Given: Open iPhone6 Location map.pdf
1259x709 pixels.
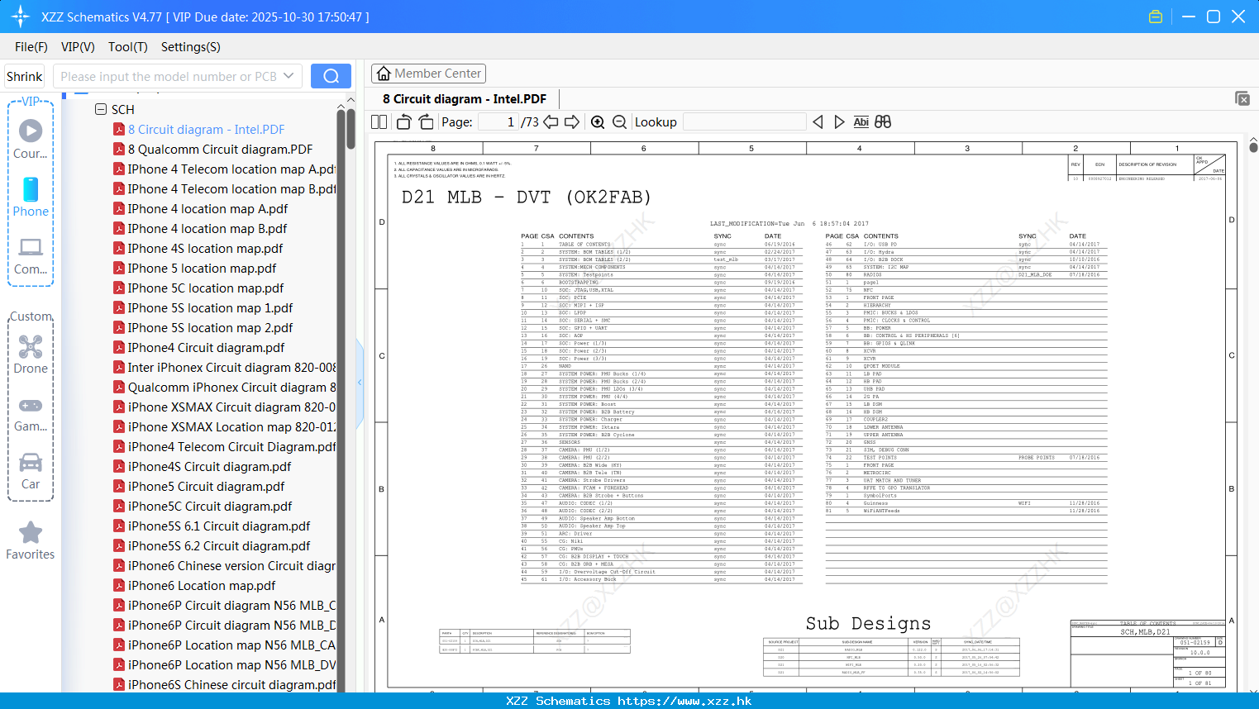Looking at the screenshot, I should point(202,586).
